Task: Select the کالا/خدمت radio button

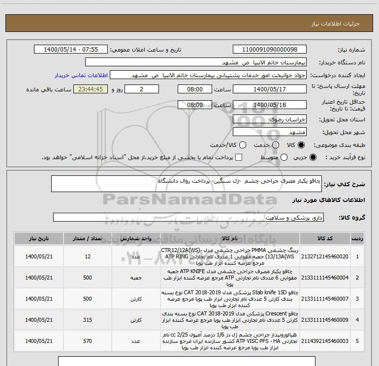Action: [243, 145]
